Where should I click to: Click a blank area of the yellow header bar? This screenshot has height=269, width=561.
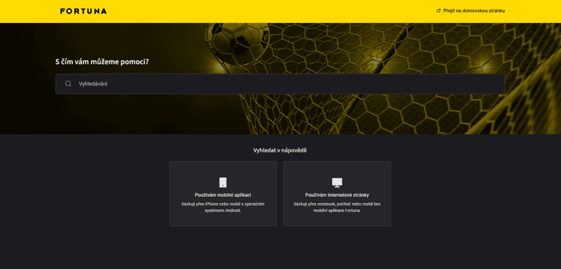point(268,11)
